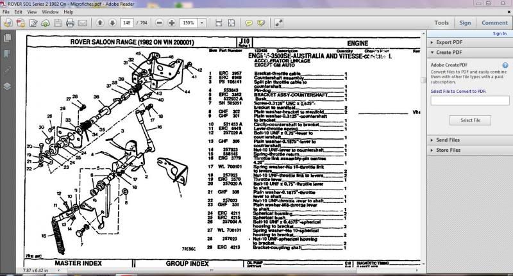This screenshot has height=276, width=513.
Task: Click the Select File button
Action: [x=470, y=120]
